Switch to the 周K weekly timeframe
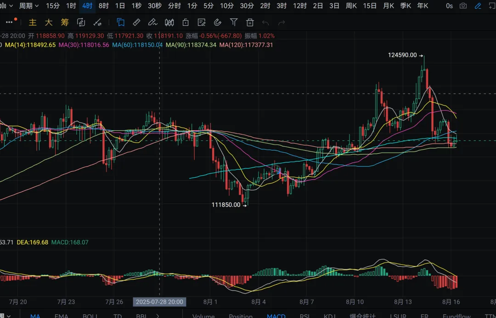This screenshot has height=318, width=496. point(351,6)
